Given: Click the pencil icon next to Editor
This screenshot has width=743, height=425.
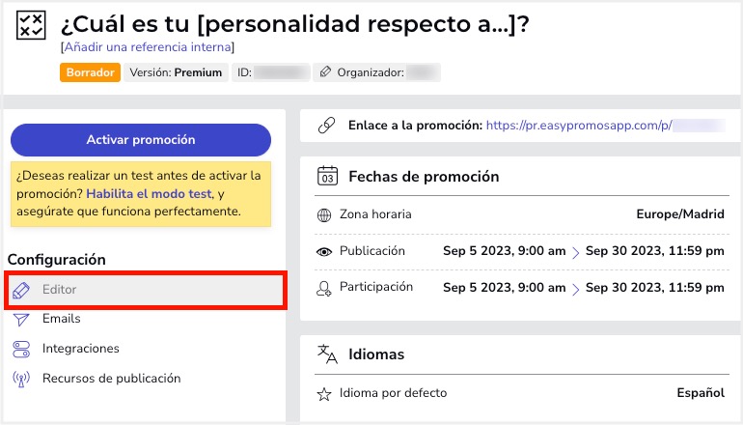Looking at the screenshot, I should click(x=21, y=290).
